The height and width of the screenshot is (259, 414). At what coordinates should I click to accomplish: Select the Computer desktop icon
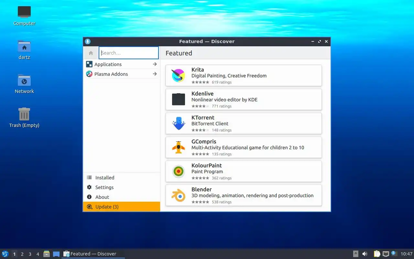click(x=24, y=15)
